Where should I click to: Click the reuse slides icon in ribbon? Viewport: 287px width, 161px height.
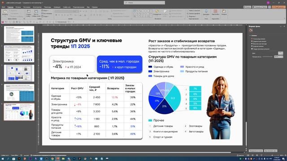click(36, 12)
